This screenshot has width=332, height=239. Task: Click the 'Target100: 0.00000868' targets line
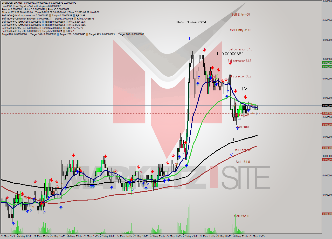[x=72, y=34]
